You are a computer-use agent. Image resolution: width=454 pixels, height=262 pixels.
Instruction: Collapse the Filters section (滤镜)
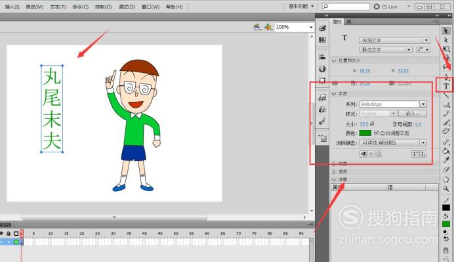[x=334, y=180]
